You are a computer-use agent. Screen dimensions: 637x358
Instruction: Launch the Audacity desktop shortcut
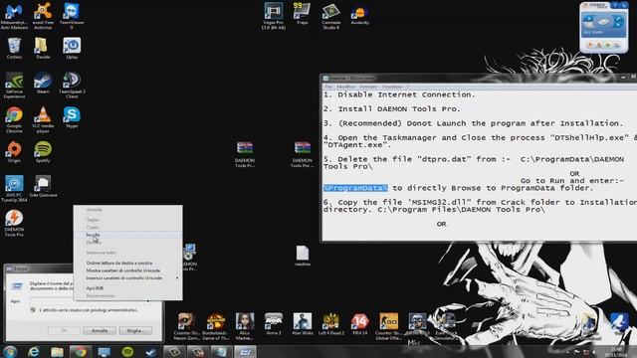point(360,15)
